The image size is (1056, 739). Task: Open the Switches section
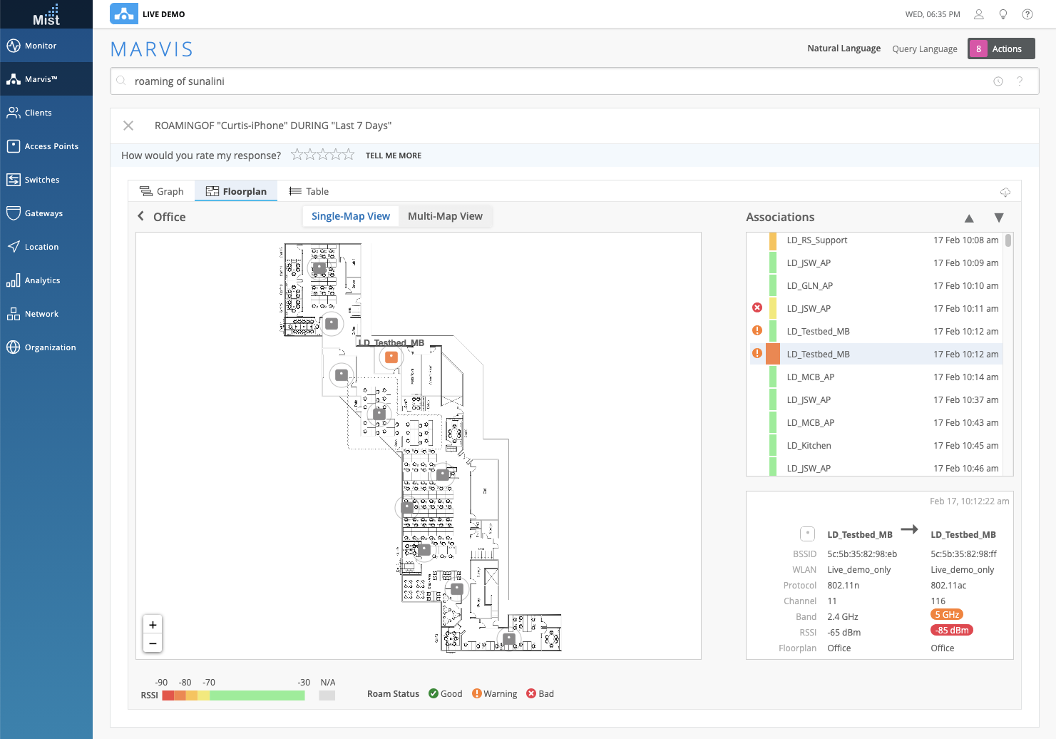click(41, 180)
